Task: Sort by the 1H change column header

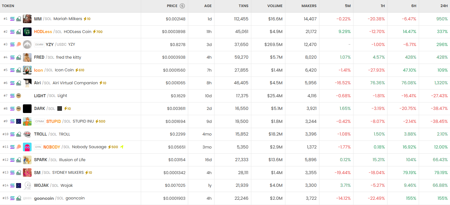Action: pyautogui.click(x=382, y=6)
